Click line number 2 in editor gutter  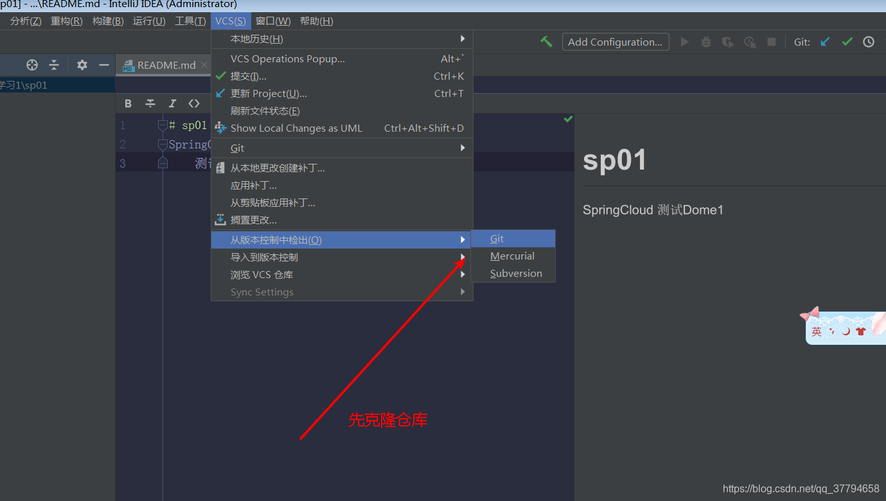(123, 145)
